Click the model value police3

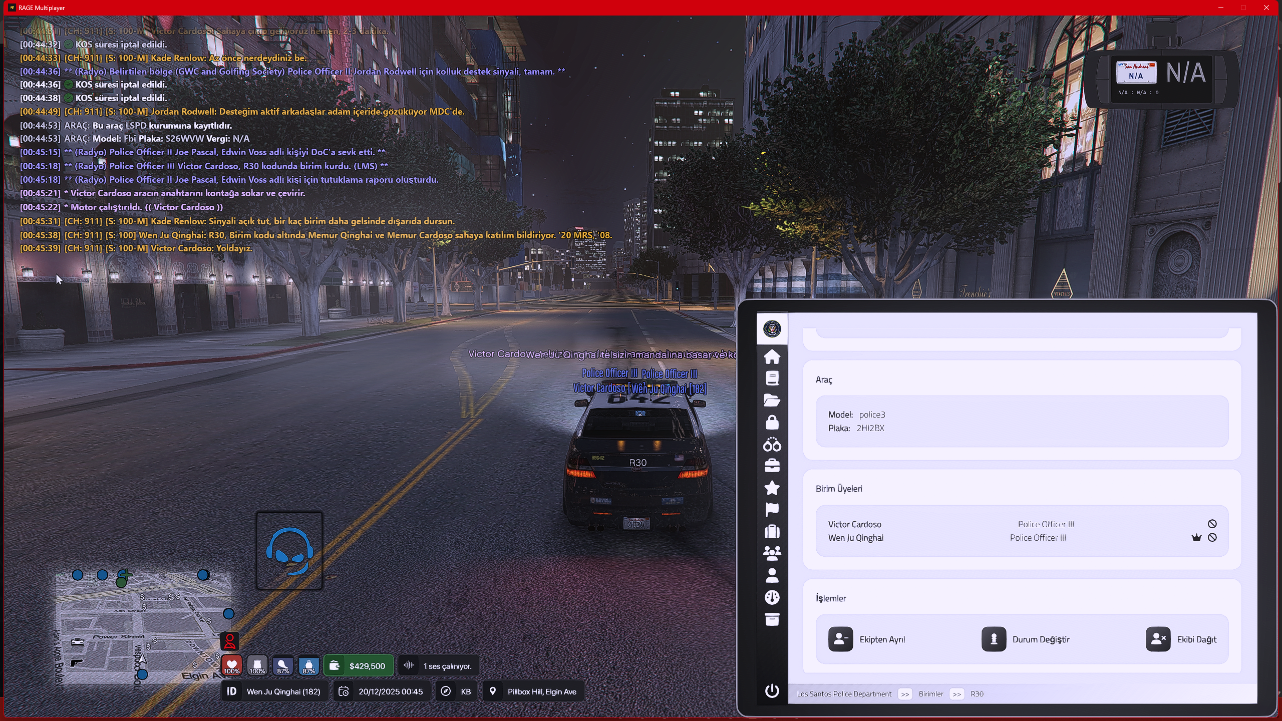coord(872,415)
